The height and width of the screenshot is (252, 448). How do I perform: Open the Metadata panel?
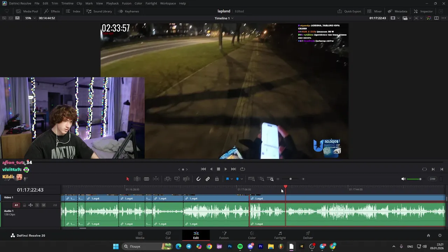(397, 11)
